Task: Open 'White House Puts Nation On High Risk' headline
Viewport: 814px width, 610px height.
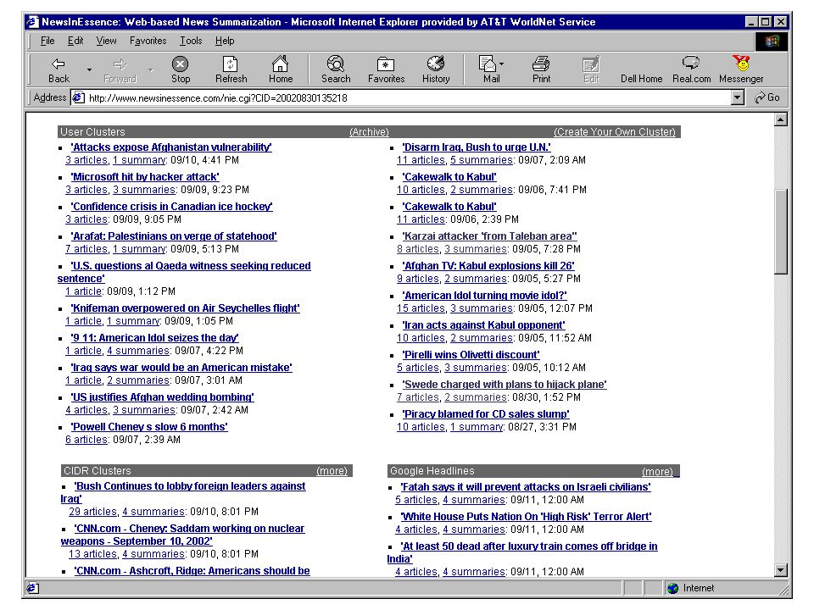Action: (526, 516)
